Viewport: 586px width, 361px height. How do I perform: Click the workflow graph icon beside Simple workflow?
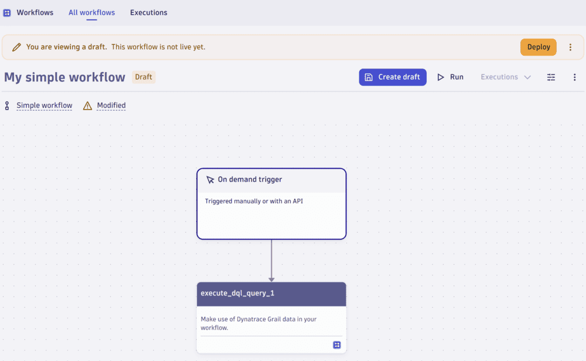(x=6, y=105)
